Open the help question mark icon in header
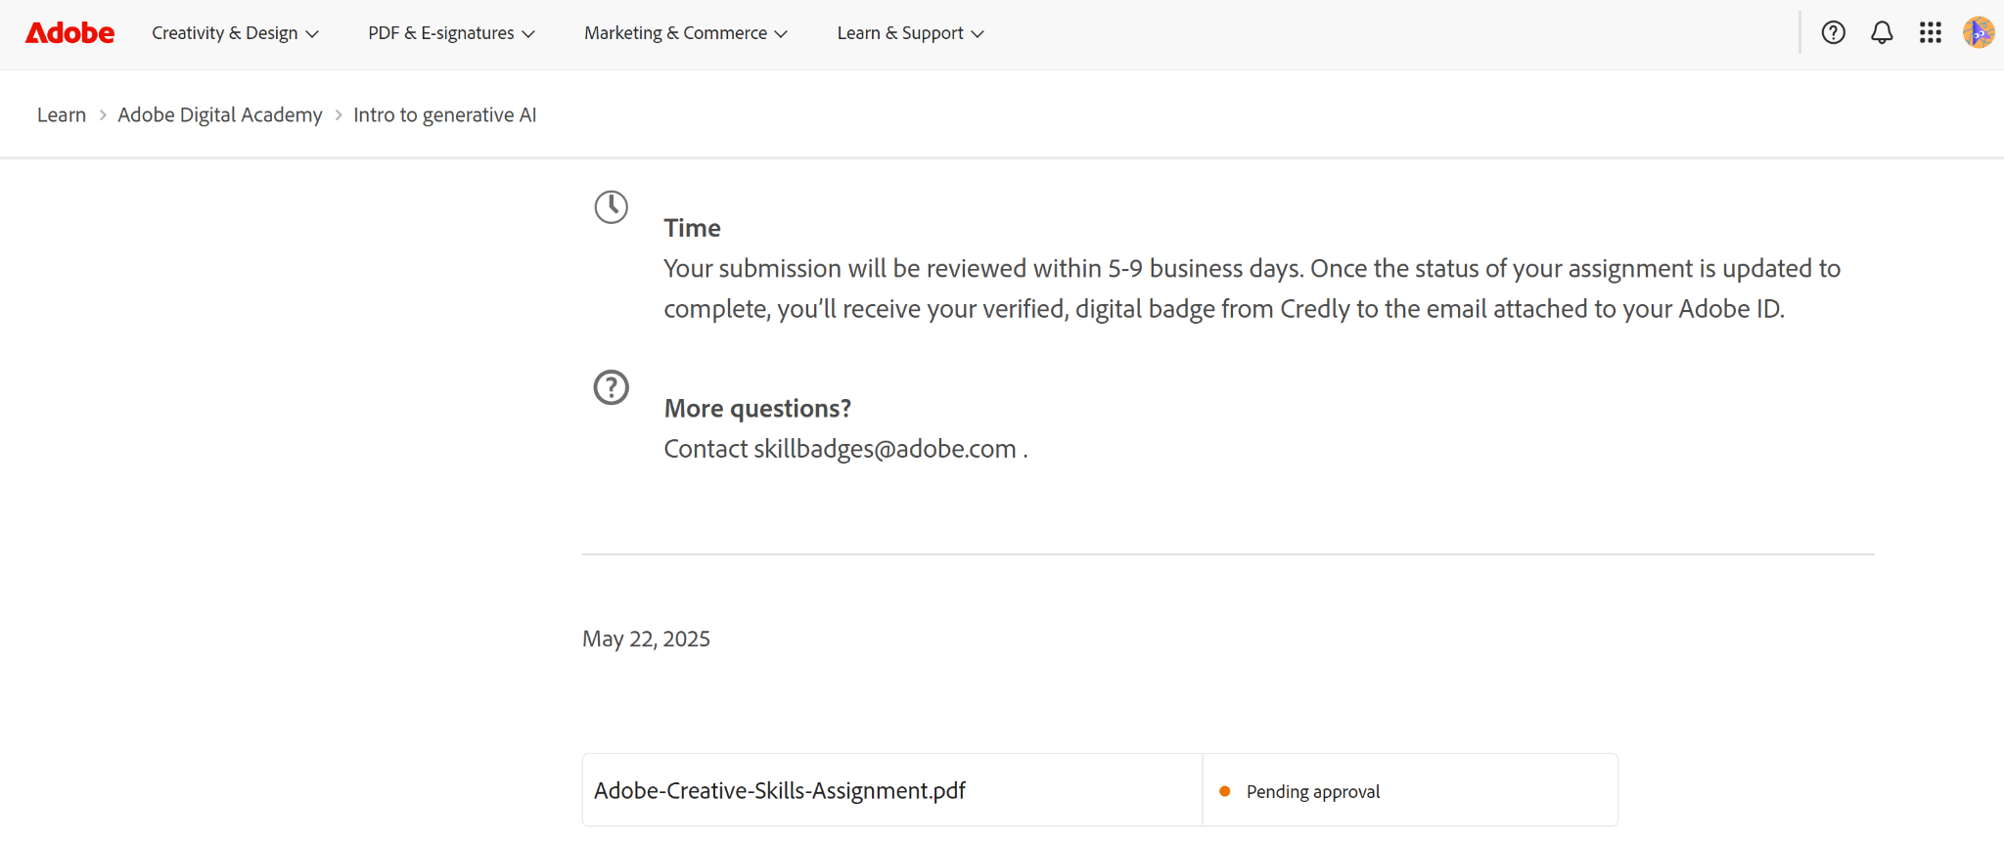The height and width of the screenshot is (843, 2004). tap(1833, 33)
